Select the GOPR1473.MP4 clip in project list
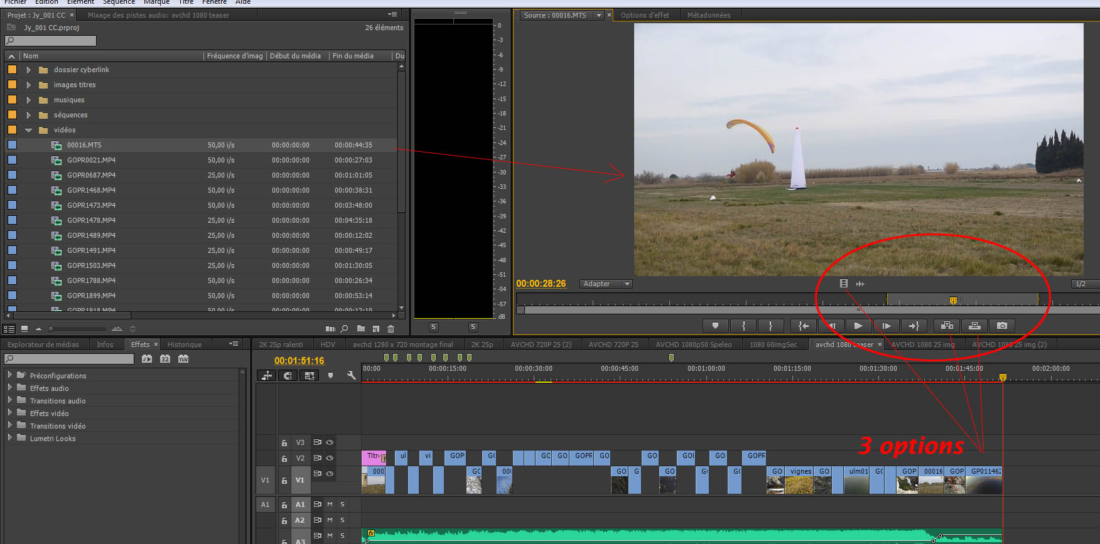Screen dimensions: 1100x544 [92, 205]
